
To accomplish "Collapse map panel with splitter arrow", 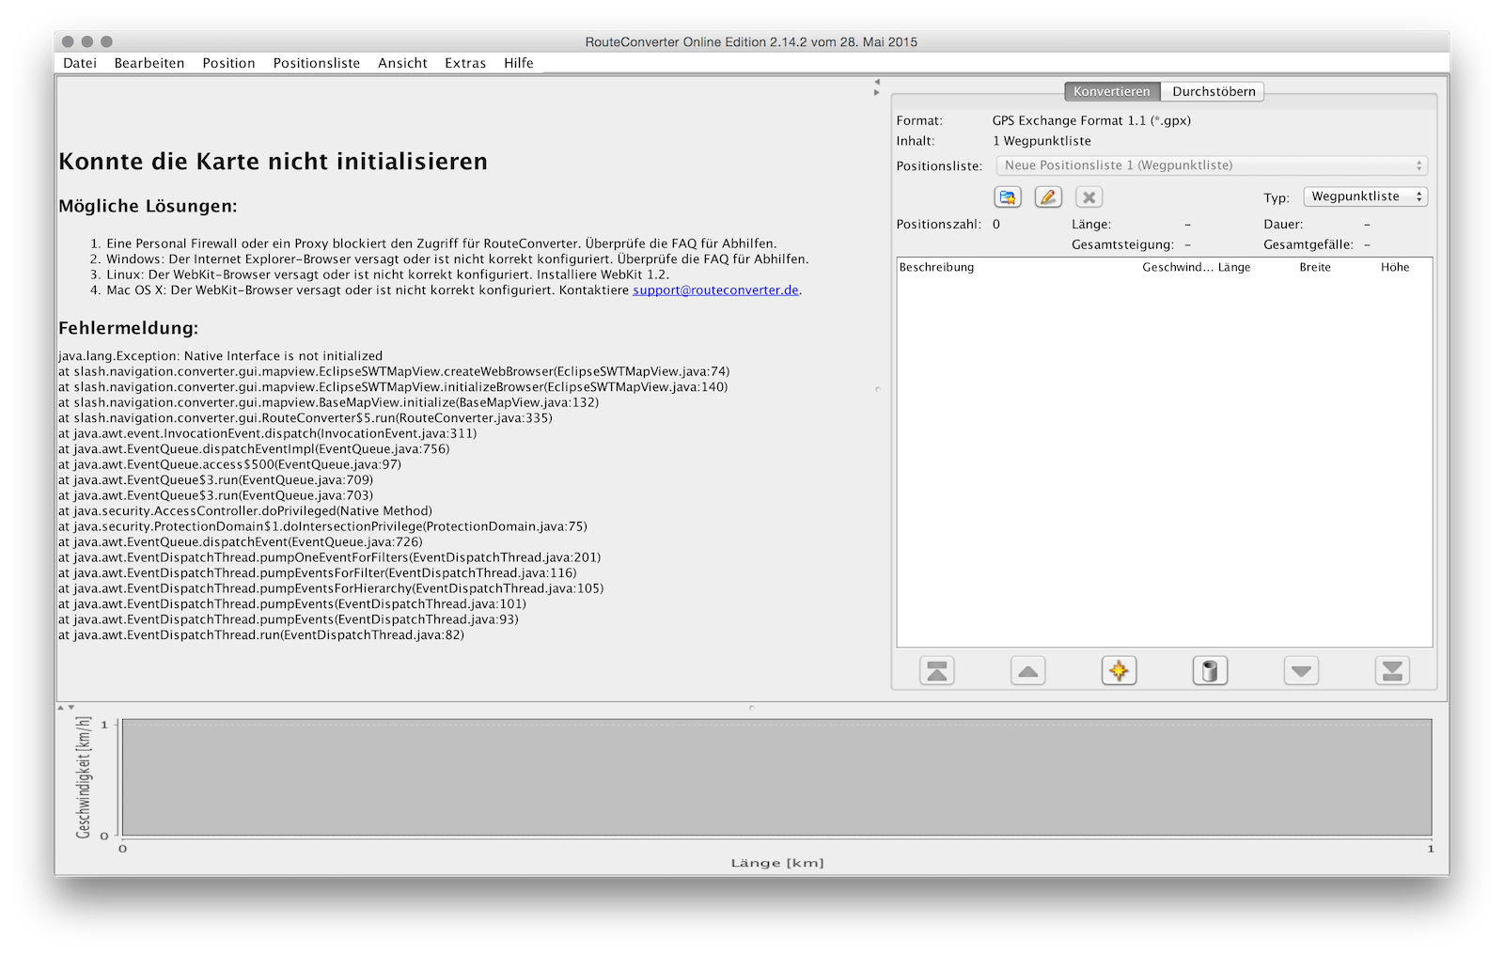I will pos(877,82).
